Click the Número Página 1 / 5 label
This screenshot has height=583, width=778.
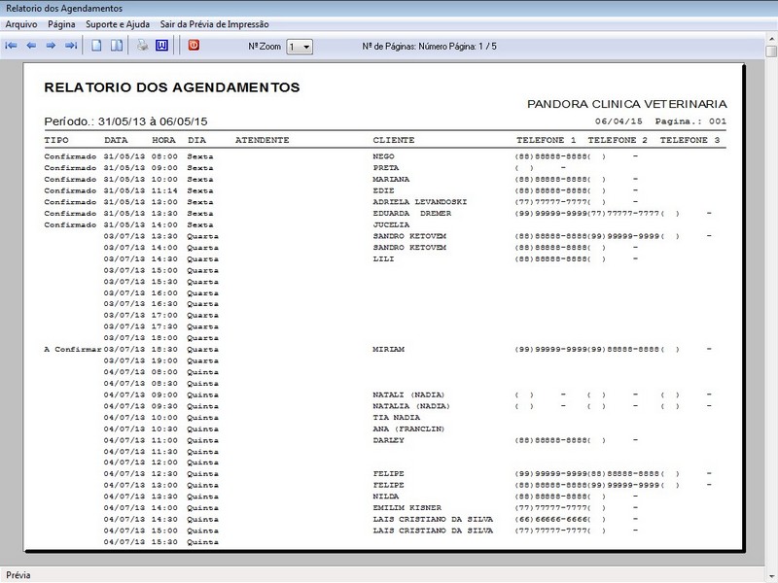(x=429, y=46)
